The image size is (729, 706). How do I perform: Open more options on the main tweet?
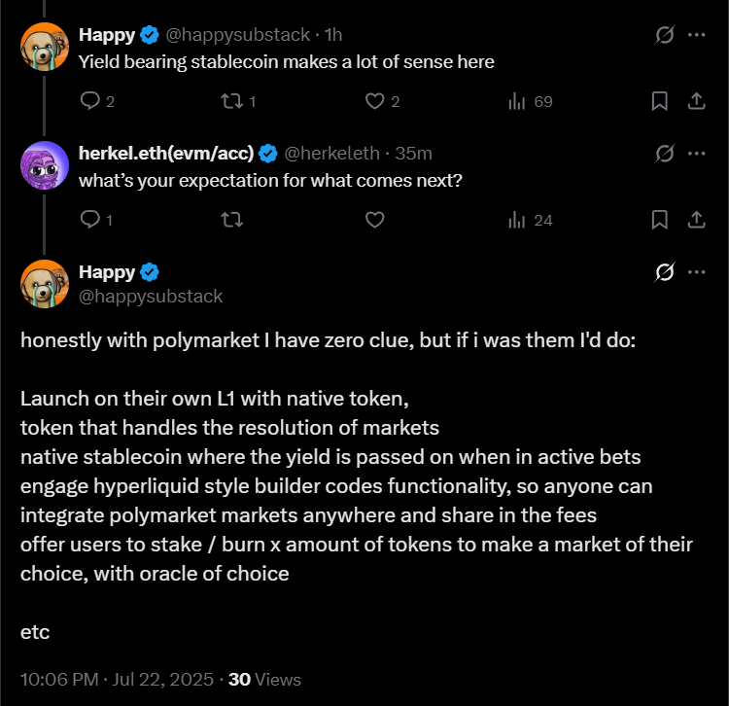[x=696, y=272]
